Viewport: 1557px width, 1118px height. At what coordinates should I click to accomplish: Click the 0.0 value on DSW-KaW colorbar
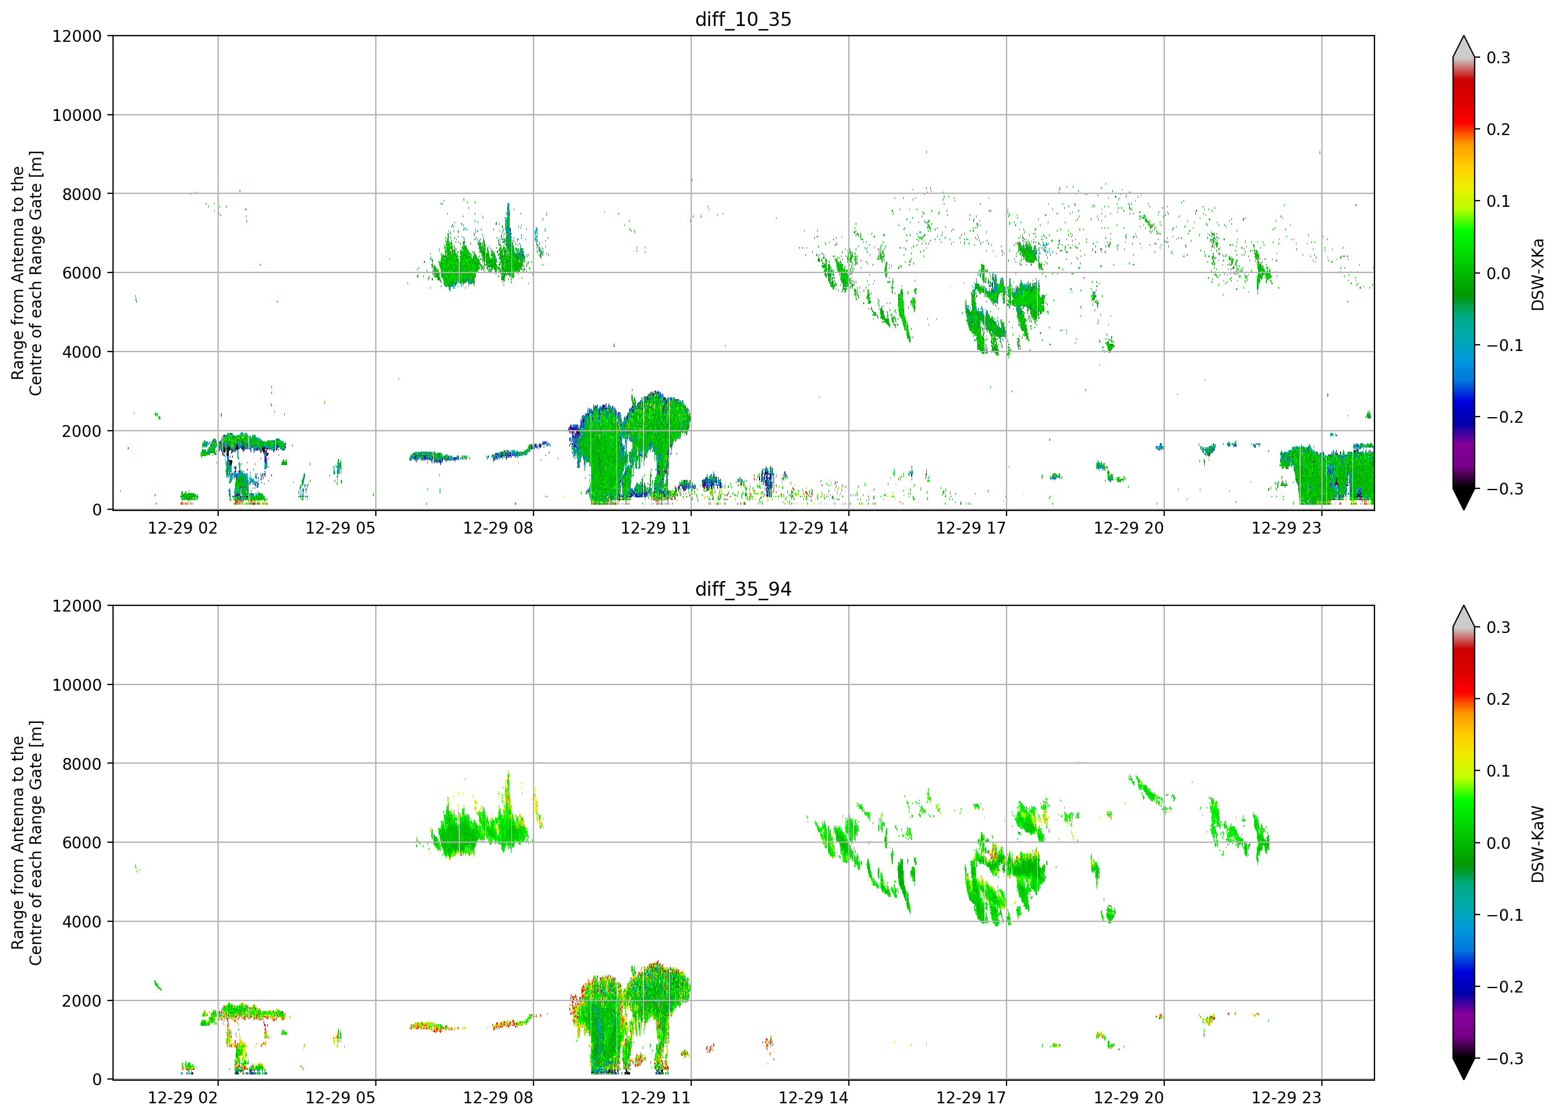tap(1499, 843)
